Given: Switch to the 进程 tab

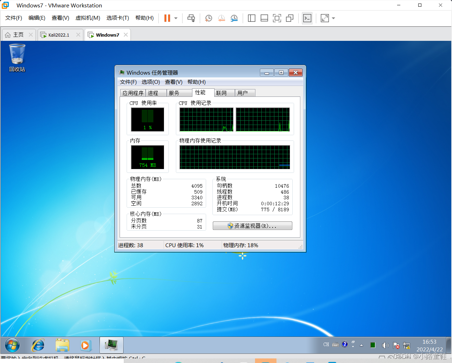Looking at the screenshot, I should (156, 93).
